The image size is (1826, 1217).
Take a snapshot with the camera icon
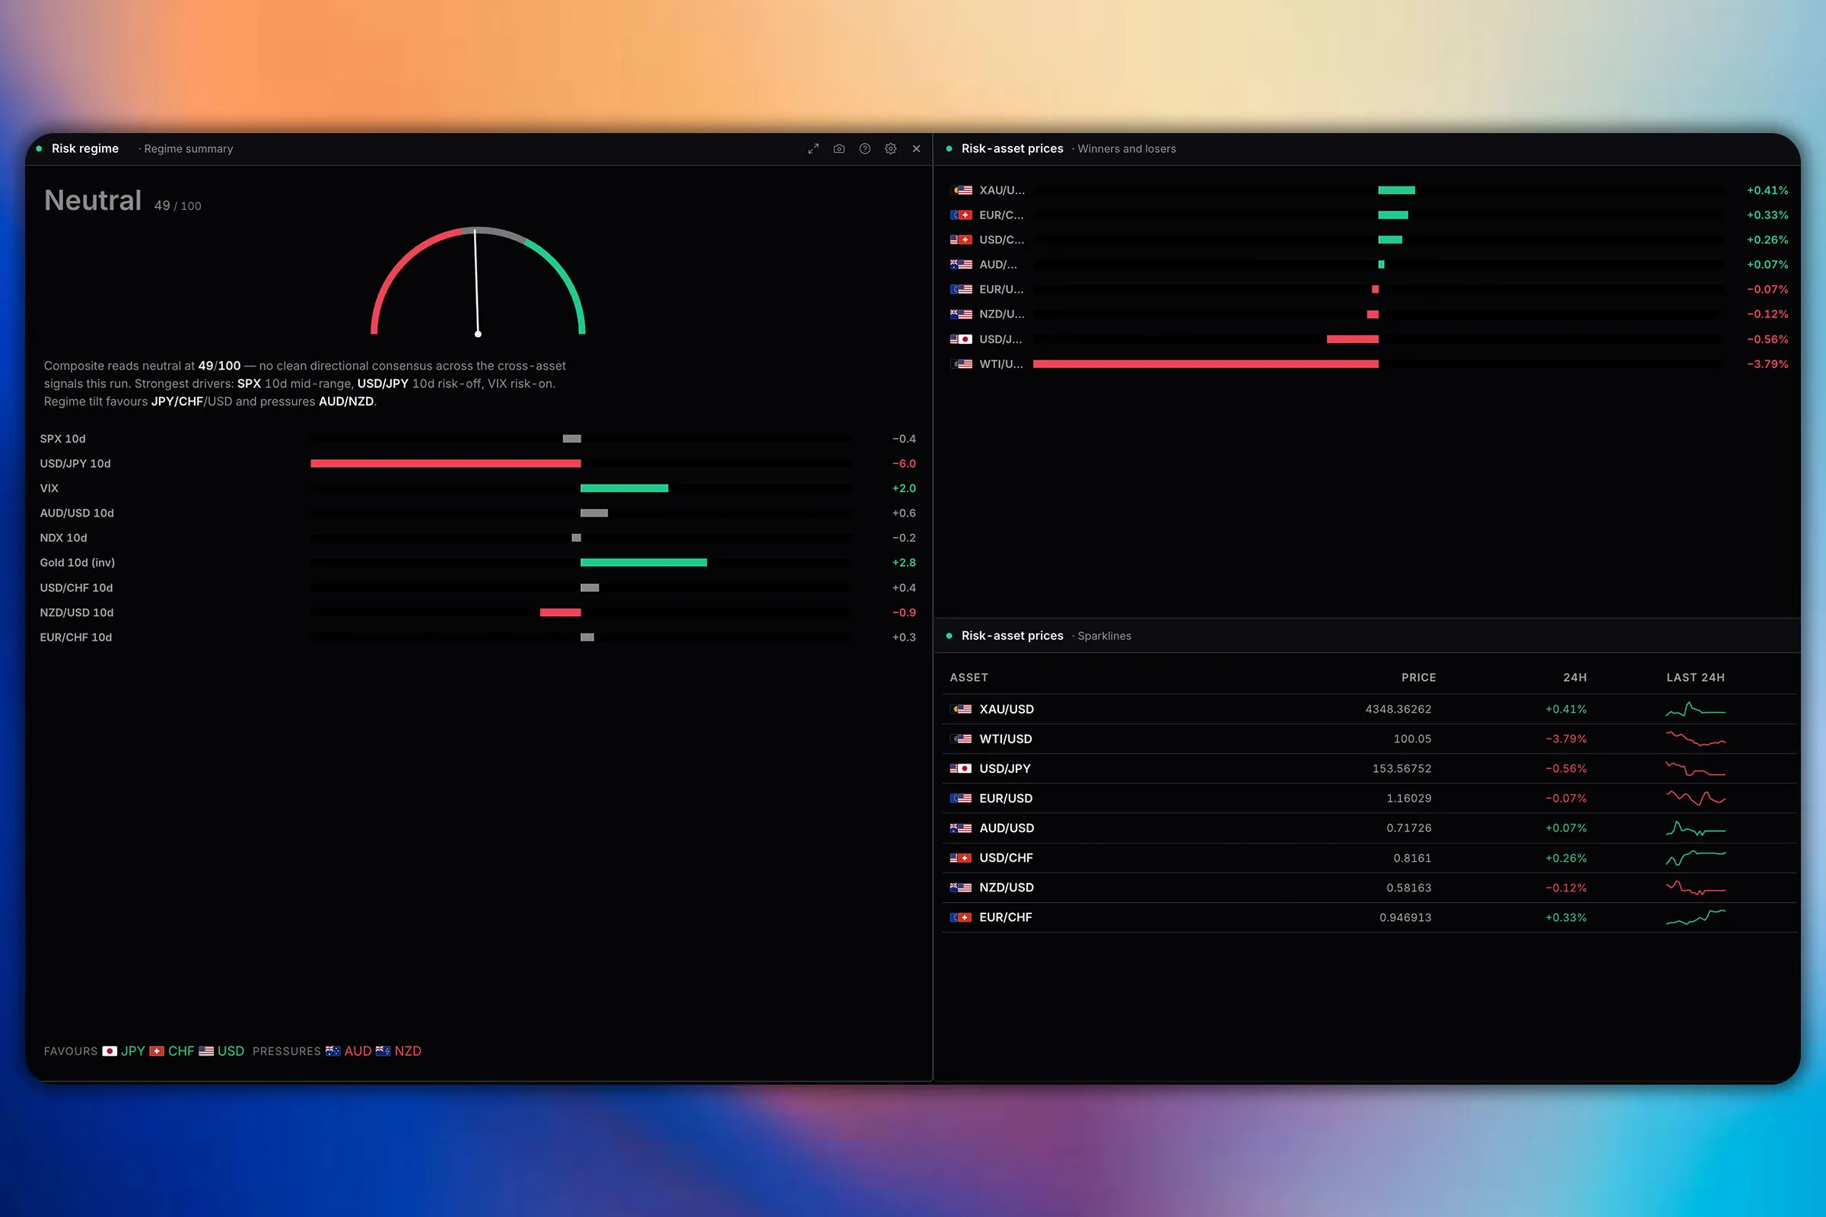pos(838,148)
